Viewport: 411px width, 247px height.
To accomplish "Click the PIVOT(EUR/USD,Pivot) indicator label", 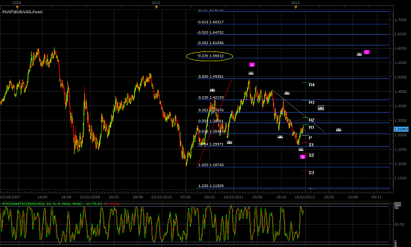I will click(x=22, y=12).
